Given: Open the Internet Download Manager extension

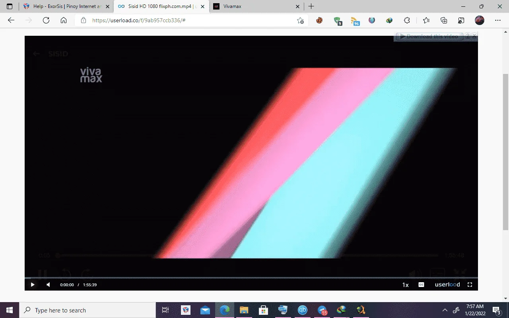Looking at the screenshot, I should pos(389,20).
